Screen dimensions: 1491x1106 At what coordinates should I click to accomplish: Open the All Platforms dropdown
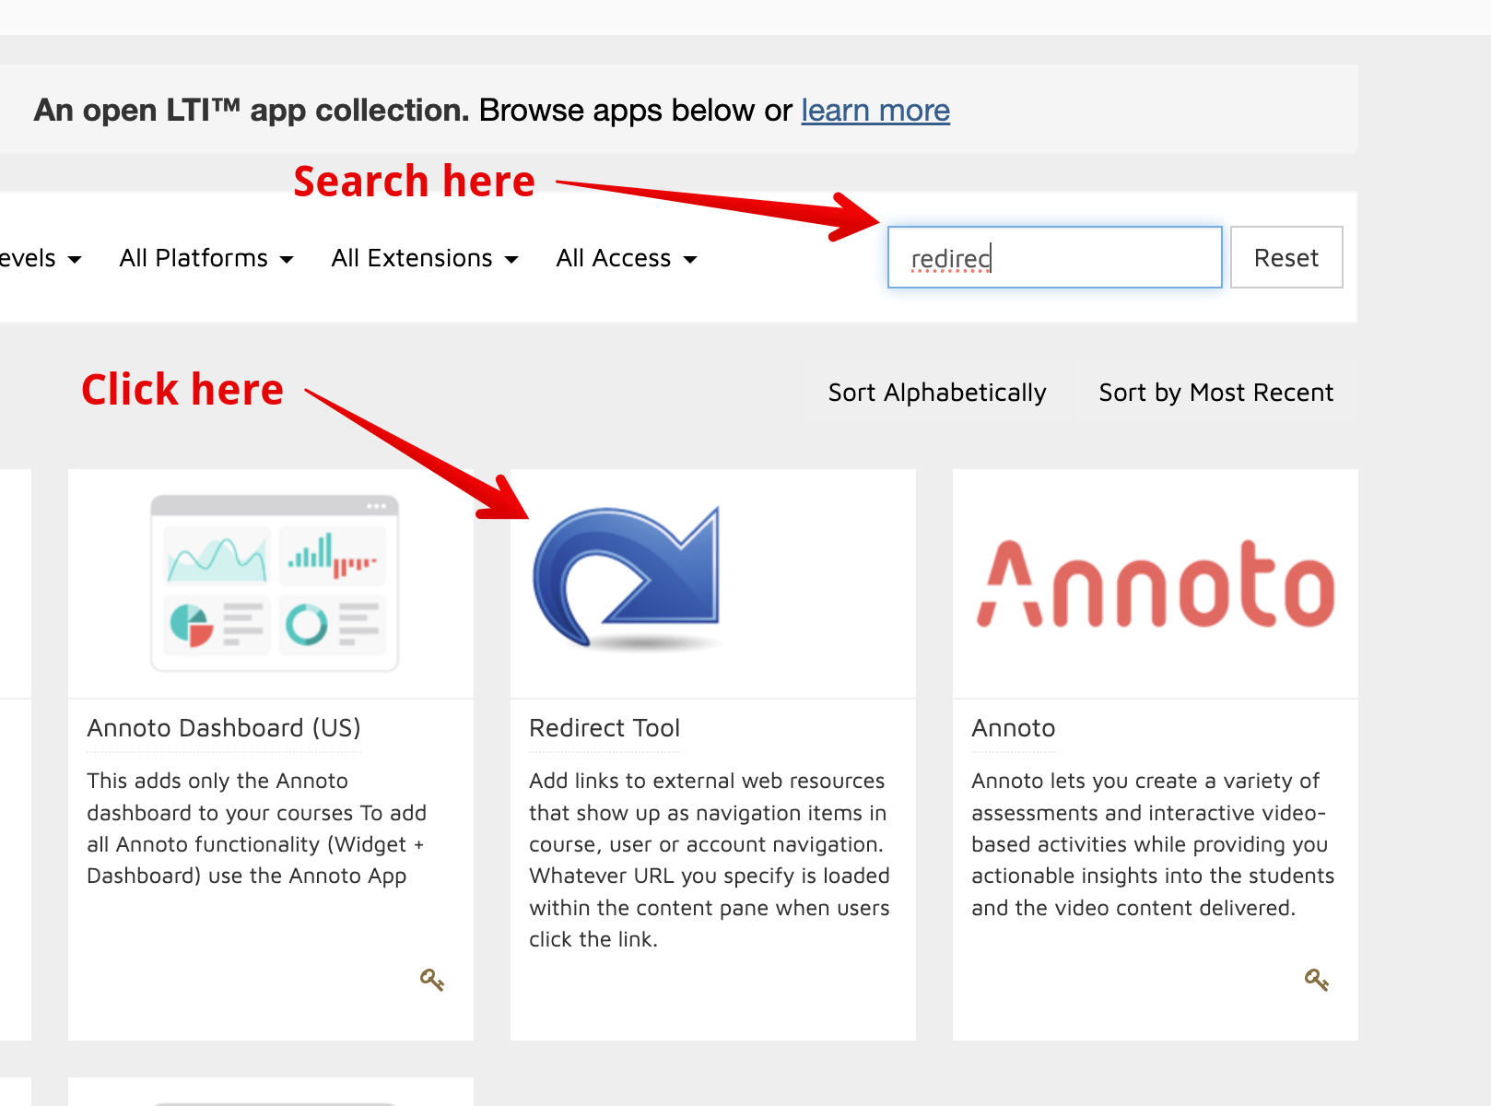(206, 258)
